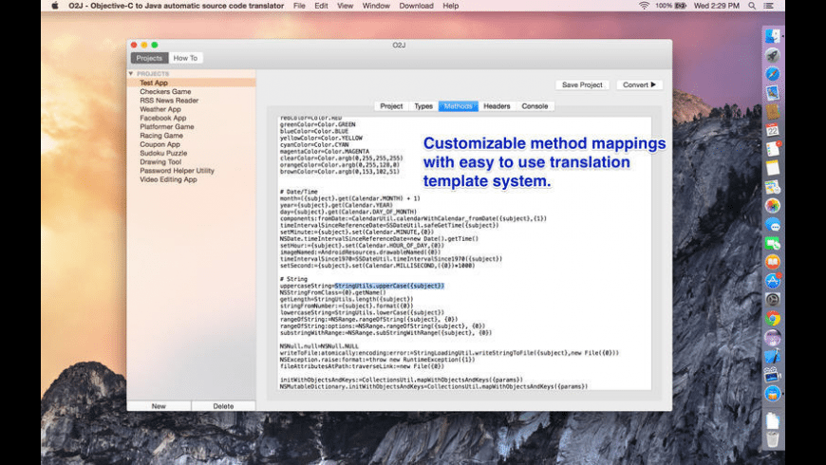Open Google Chrome from the dock

pyautogui.click(x=773, y=318)
